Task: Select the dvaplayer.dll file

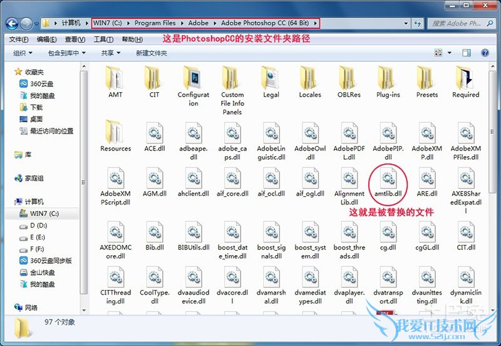Action: click(x=349, y=285)
